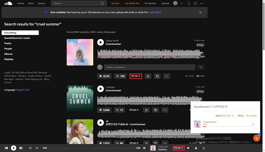Click the player progress bar

tap(91, 148)
